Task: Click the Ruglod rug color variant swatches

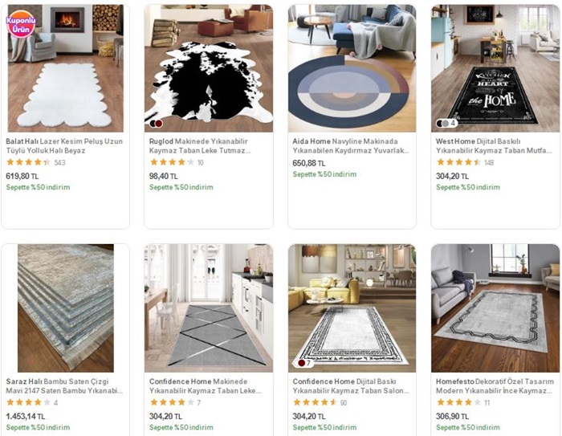Action: coord(156,124)
